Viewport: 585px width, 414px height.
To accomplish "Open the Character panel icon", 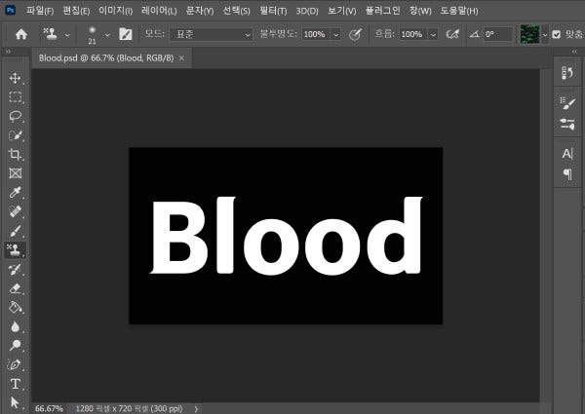I will [x=567, y=154].
